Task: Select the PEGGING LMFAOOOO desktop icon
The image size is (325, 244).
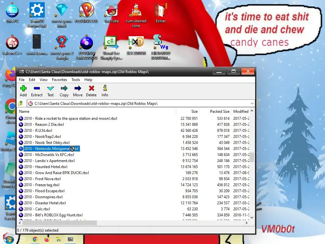Action: point(86,47)
